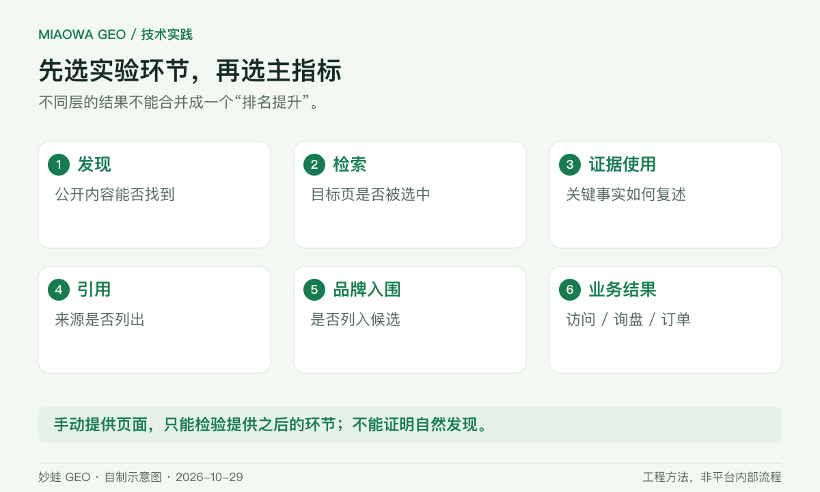Click footer text 工程方法，非平台内部流程

(x=712, y=477)
